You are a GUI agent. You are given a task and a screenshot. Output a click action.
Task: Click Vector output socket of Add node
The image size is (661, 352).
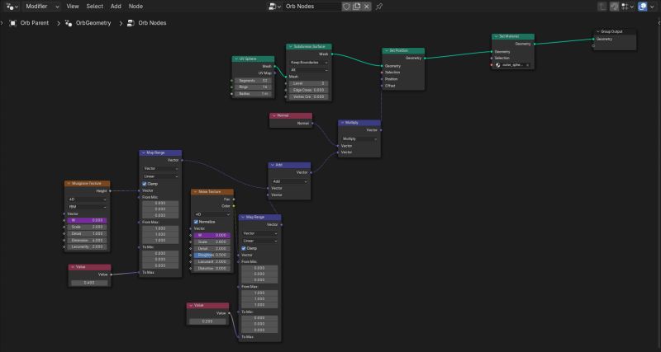(x=311, y=172)
